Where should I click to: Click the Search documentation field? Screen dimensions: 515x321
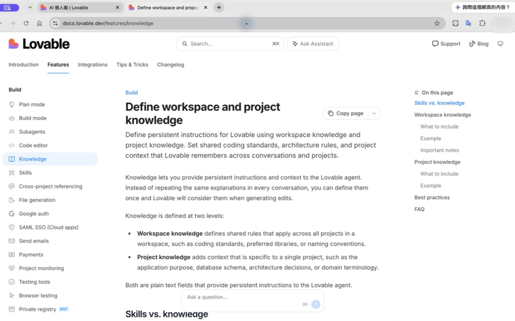[230, 44]
